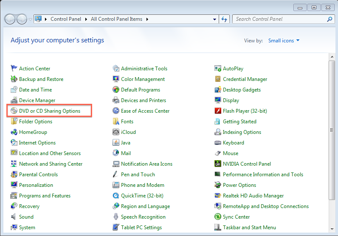The width and height of the screenshot is (338, 236).
Task: Open Programs and Features link
Action: [x=45, y=196]
